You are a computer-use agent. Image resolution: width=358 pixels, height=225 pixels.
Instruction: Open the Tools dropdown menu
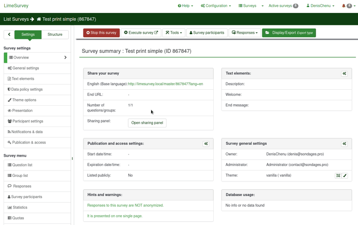pos(174,33)
